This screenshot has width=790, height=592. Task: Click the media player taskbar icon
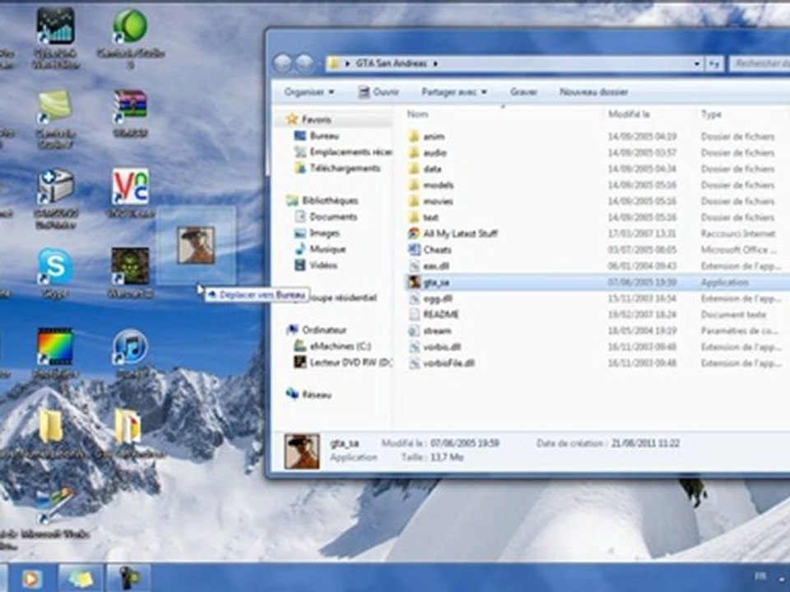coord(30,578)
